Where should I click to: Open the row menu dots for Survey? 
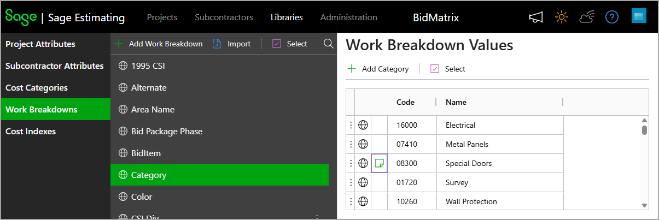tap(351, 182)
